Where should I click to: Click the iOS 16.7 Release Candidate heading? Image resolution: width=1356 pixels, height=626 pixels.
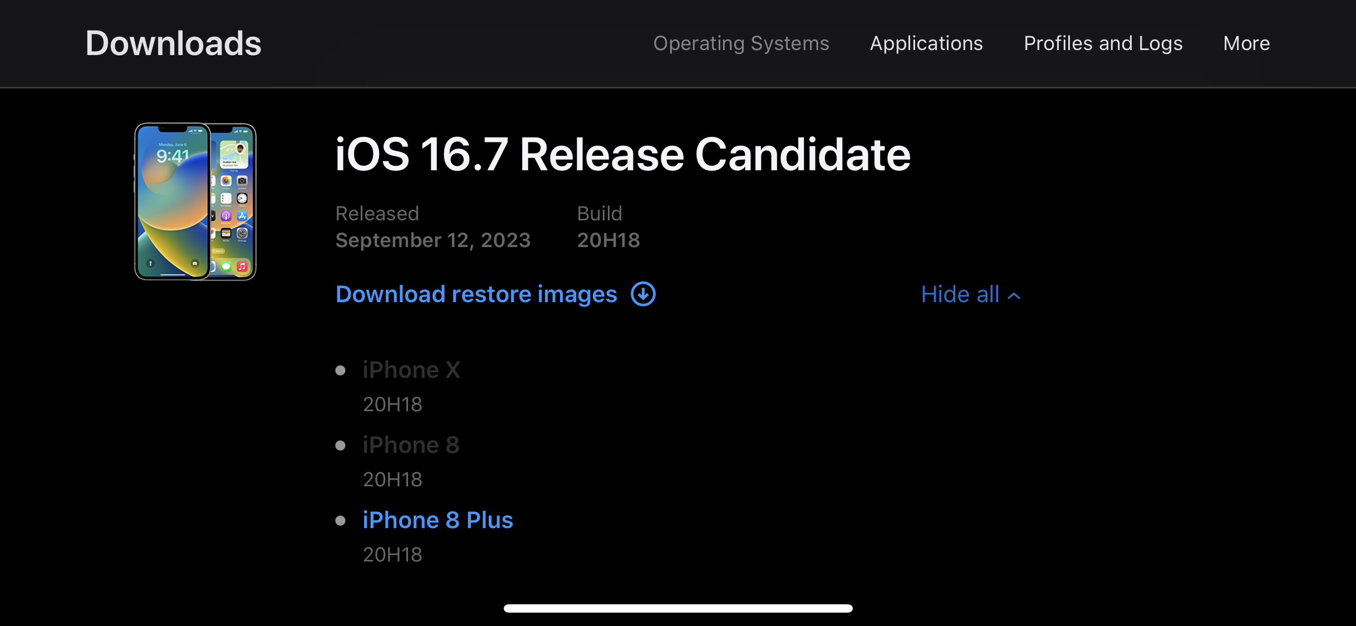(622, 154)
